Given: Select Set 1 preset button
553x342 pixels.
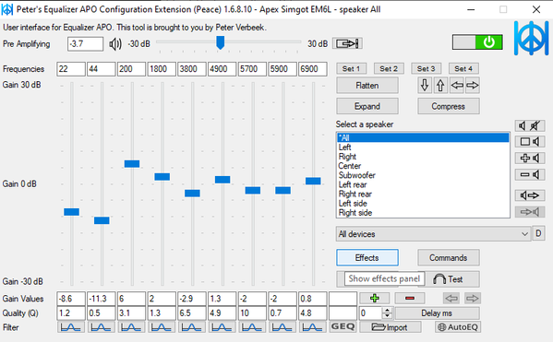Looking at the screenshot, I should [x=351, y=69].
